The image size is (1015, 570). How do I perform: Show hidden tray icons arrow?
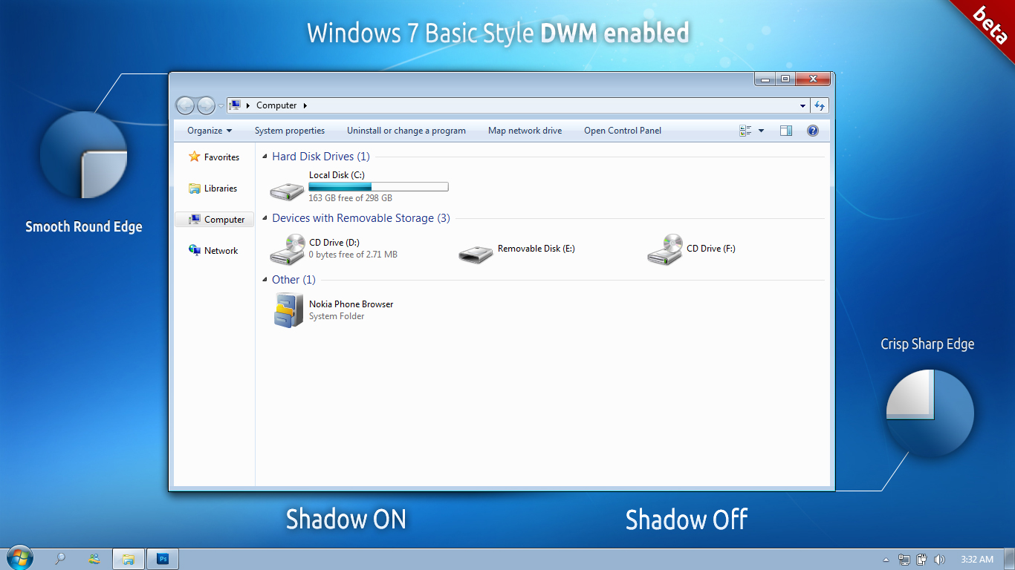coord(886,560)
